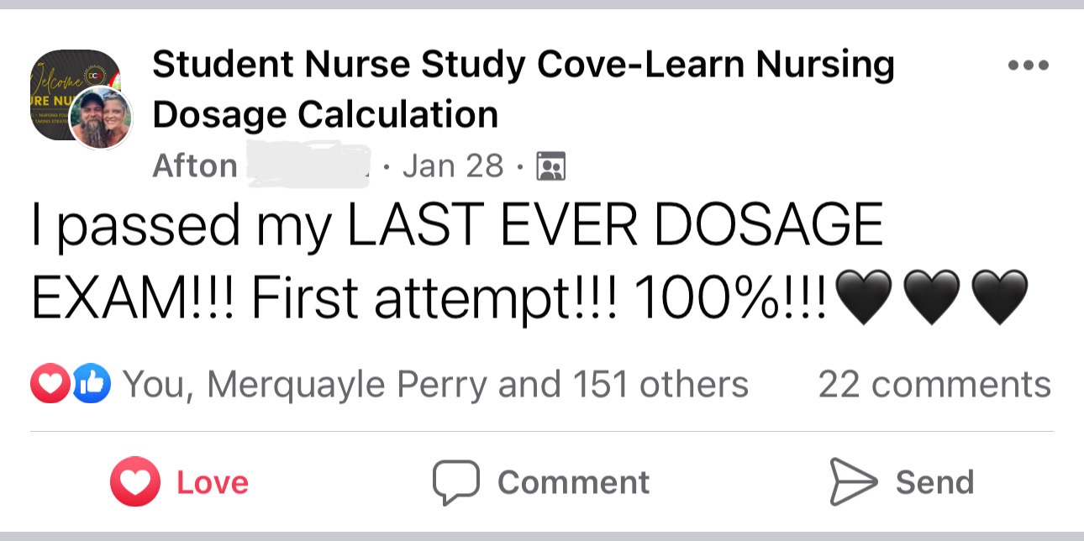Click the blue thumbs-up reaction icon
1084x541 pixels.
point(92,385)
